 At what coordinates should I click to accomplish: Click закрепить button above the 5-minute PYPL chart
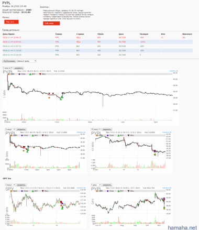click(x=21, y=129)
